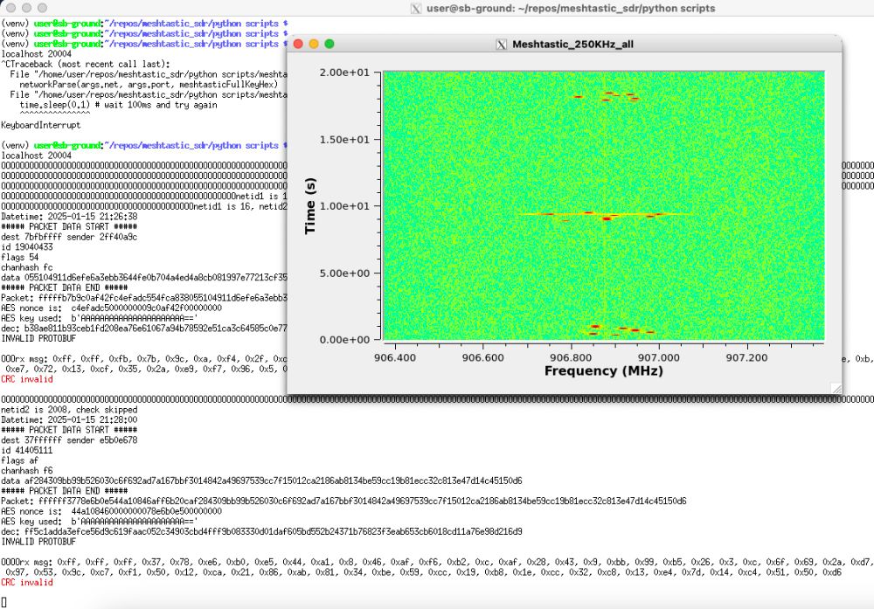The image size is (874, 609).
Task: Click the plot window title 'Meshtastic_250KHz_all'
Action: 572,44
